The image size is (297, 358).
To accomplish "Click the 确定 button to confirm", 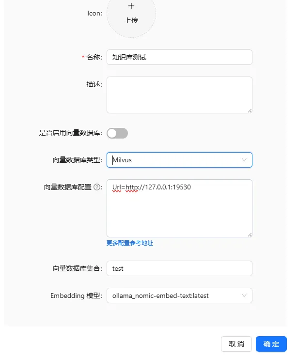I will pyautogui.click(x=271, y=344).
